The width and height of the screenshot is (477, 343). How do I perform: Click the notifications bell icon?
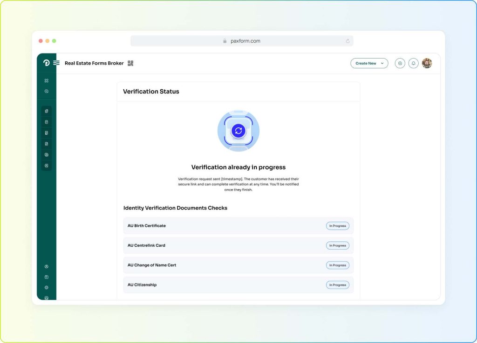point(413,63)
